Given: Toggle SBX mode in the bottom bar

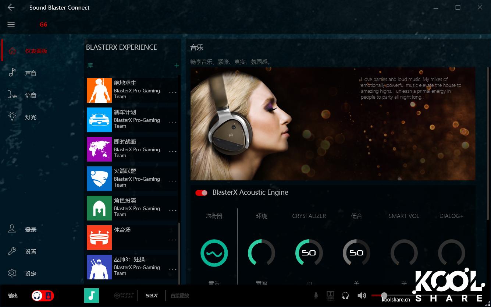Looking at the screenshot, I should pos(152,296).
